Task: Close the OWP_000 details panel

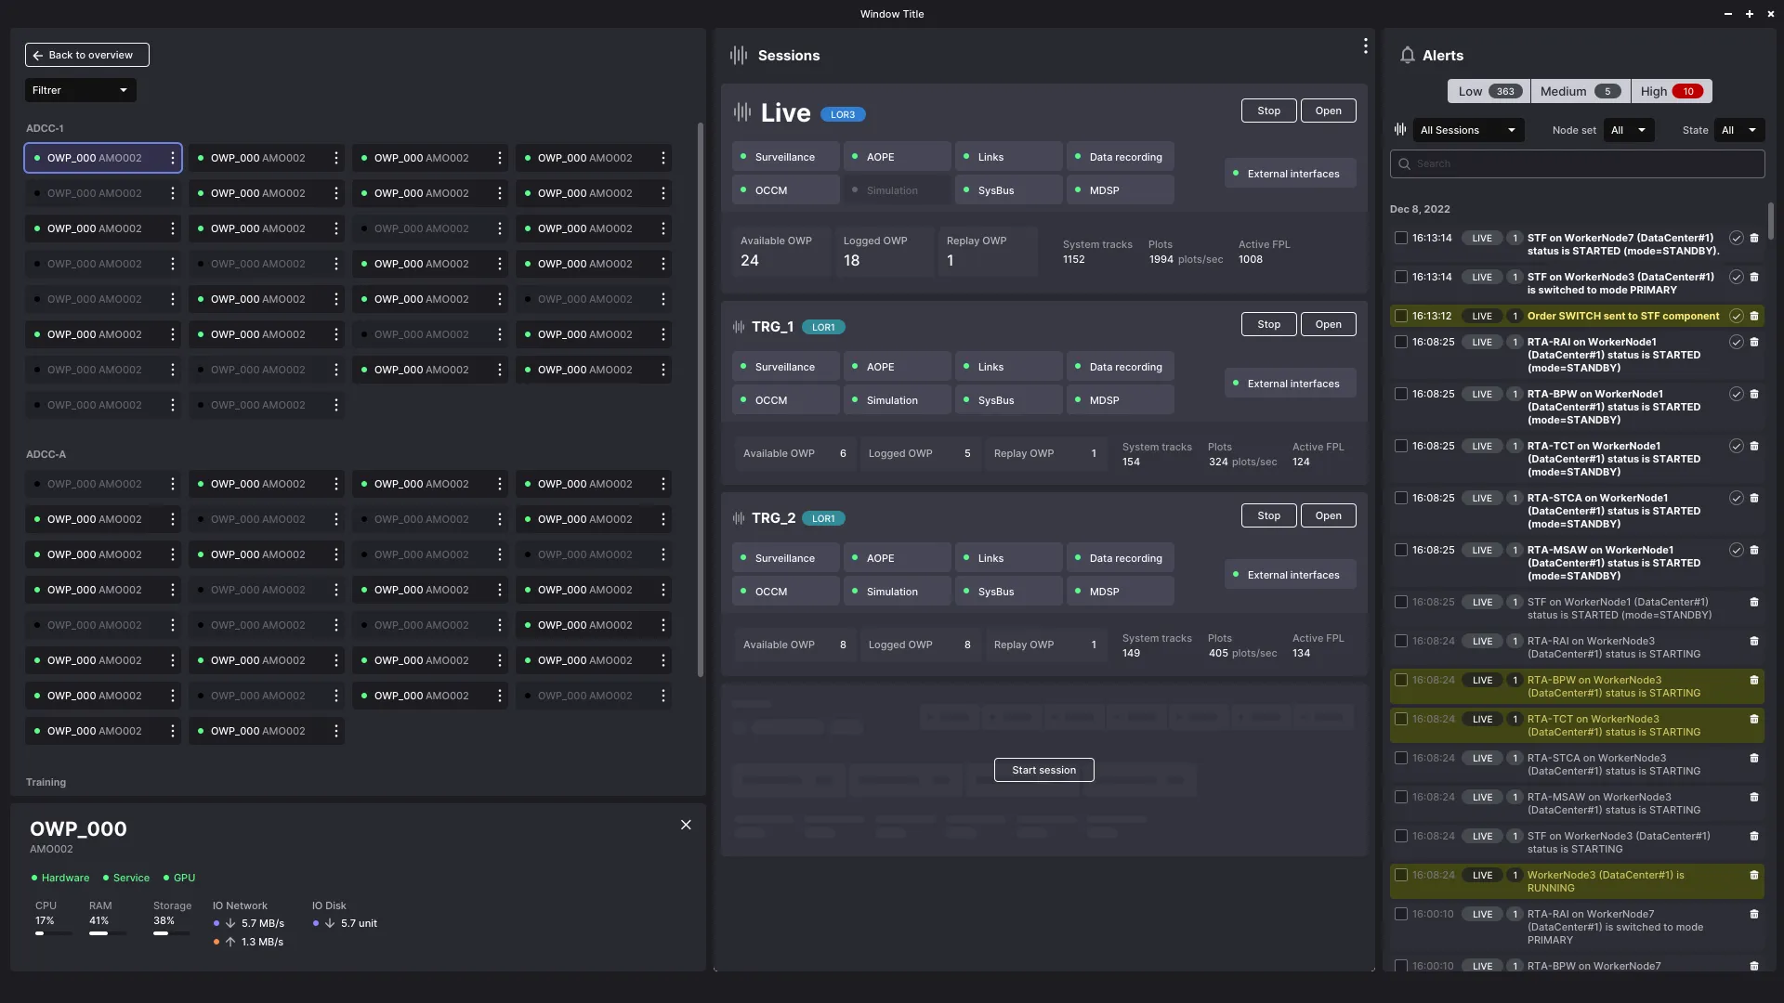Action: coord(686,825)
